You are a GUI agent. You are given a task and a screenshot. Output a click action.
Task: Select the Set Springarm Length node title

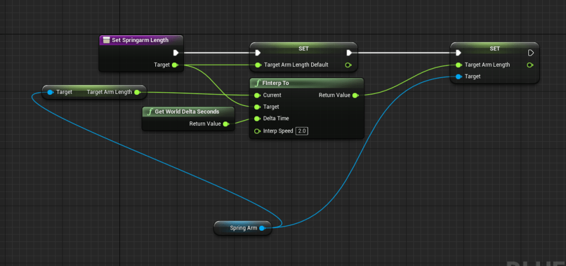tap(140, 40)
